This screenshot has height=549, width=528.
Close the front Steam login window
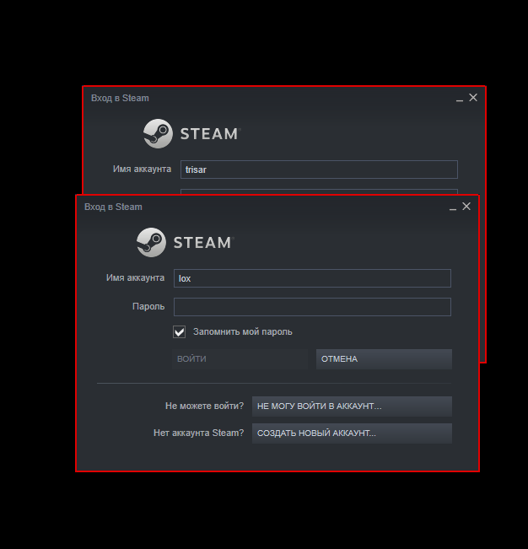466,207
